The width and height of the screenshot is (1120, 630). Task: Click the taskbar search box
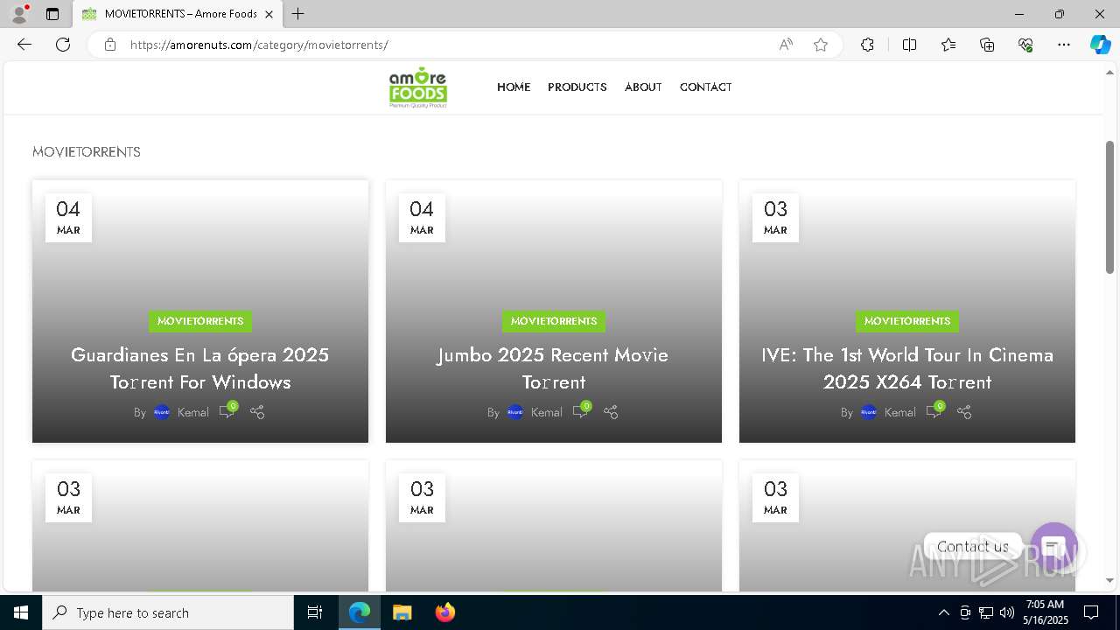[x=168, y=612]
